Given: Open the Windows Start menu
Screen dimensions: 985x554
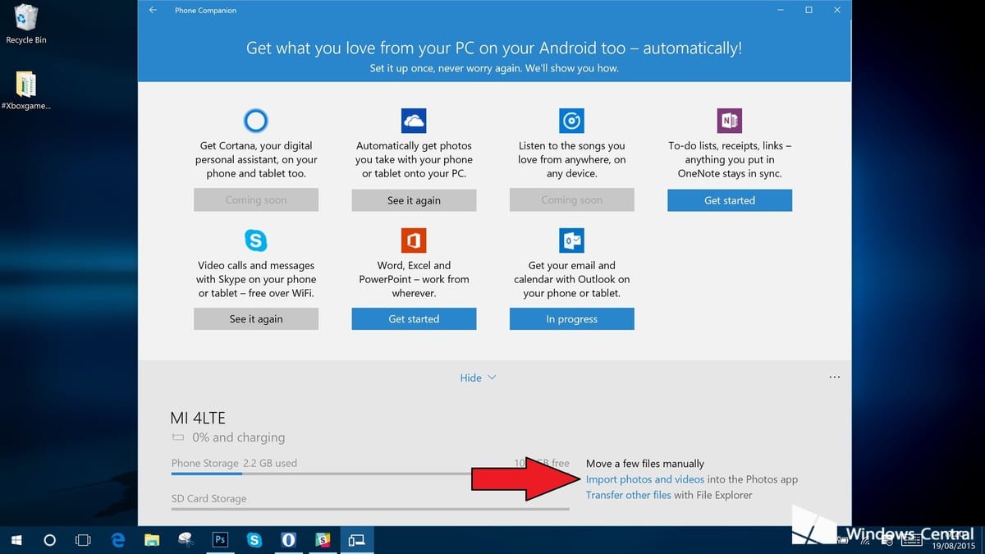Looking at the screenshot, I should [16, 540].
